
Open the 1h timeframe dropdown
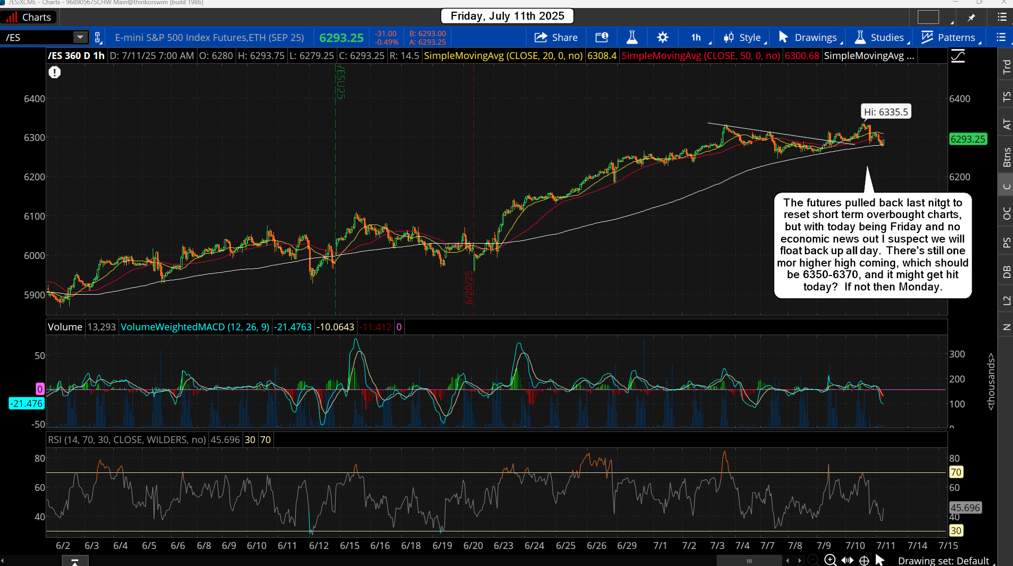pyautogui.click(x=700, y=37)
